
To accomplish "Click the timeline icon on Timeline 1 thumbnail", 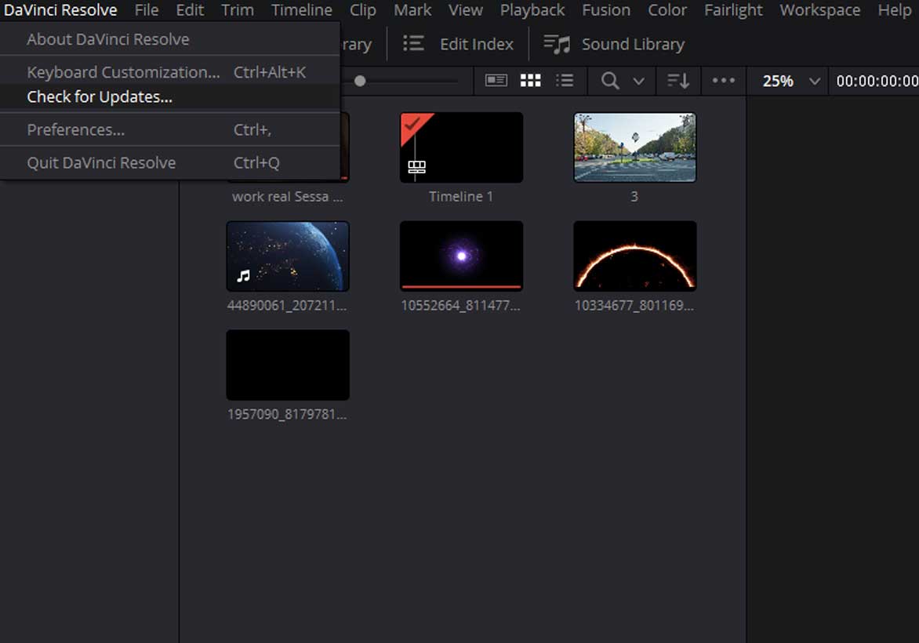I will tap(416, 167).
